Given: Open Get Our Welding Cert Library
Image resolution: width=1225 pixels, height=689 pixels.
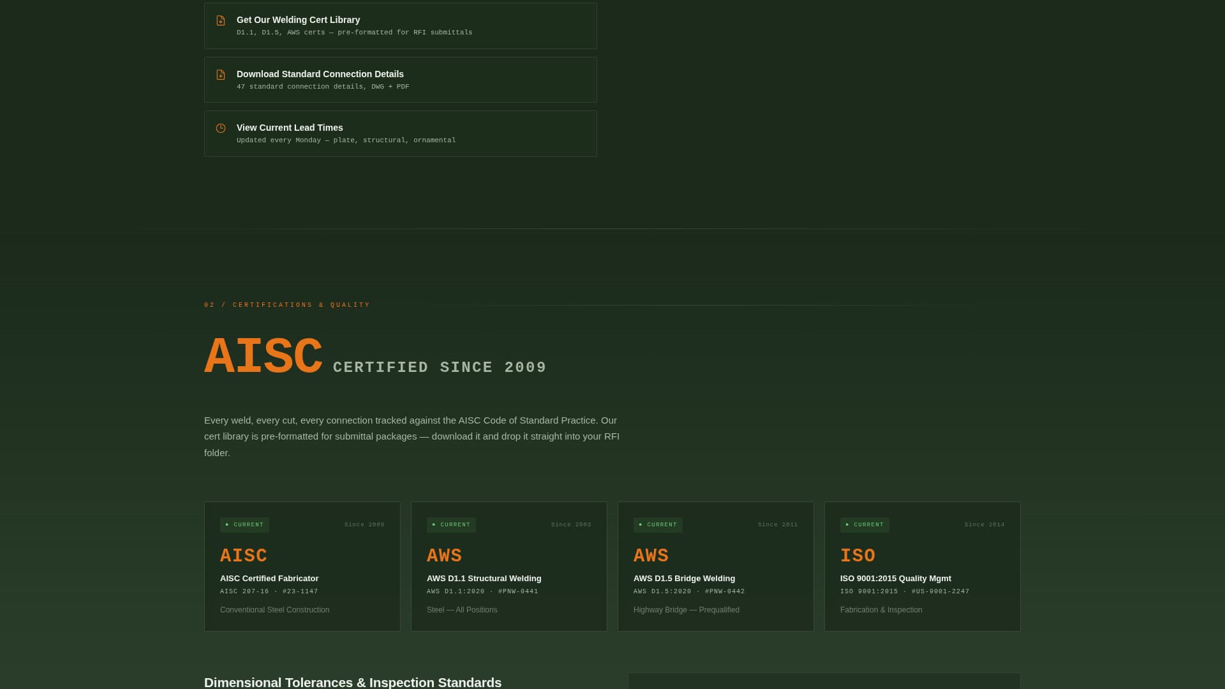Looking at the screenshot, I should (x=400, y=26).
